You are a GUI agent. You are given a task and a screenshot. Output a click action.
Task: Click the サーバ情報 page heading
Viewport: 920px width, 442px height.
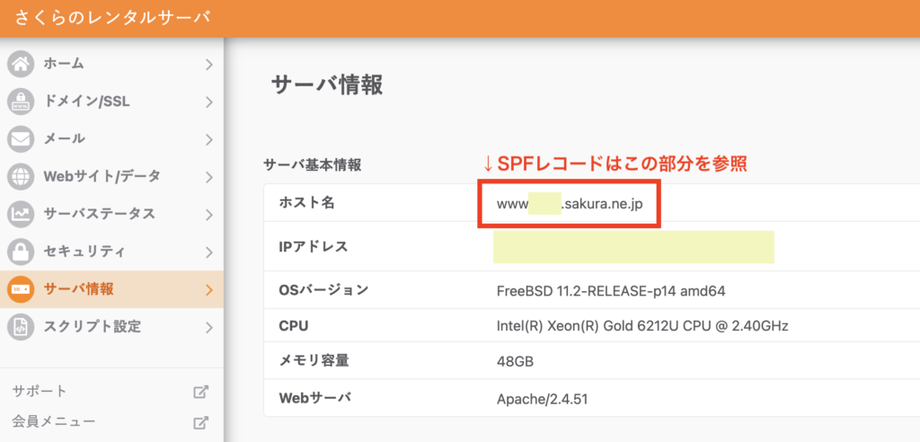(x=327, y=85)
